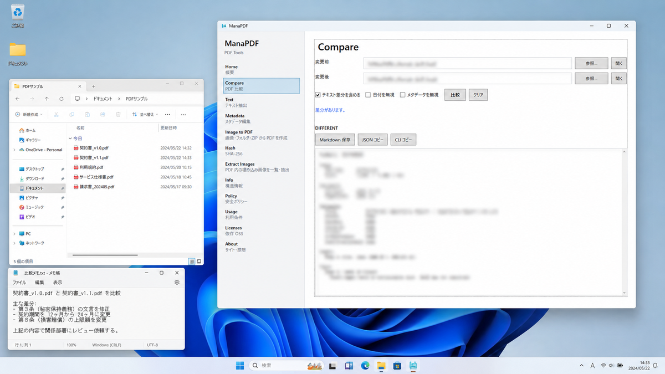Collapse the 今日 group in file list
The width and height of the screenshot is (665, 374).
pyautogui.click(x=70, y=139)
